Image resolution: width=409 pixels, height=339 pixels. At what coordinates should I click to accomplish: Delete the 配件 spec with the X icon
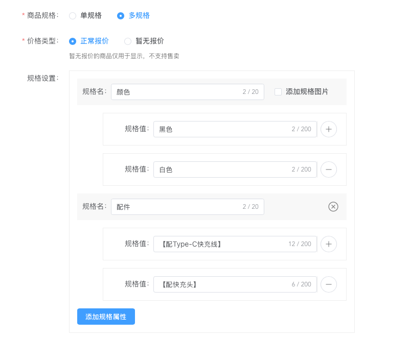[x=333, y=207]
